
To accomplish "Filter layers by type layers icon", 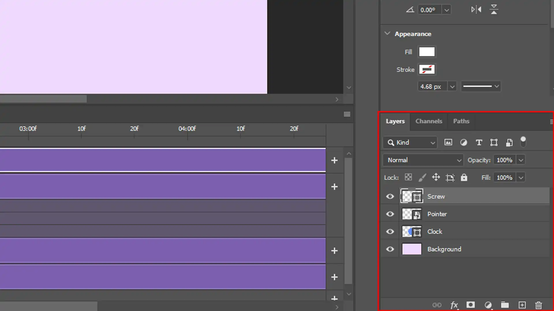I will coord(479,142).
